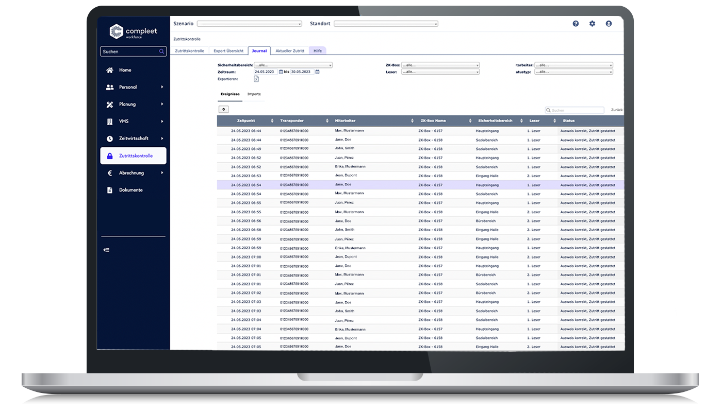Click the Zurück link above the table
Image resolution: width=722 pixels, height=412 pixels.
(x=617, y=110)
